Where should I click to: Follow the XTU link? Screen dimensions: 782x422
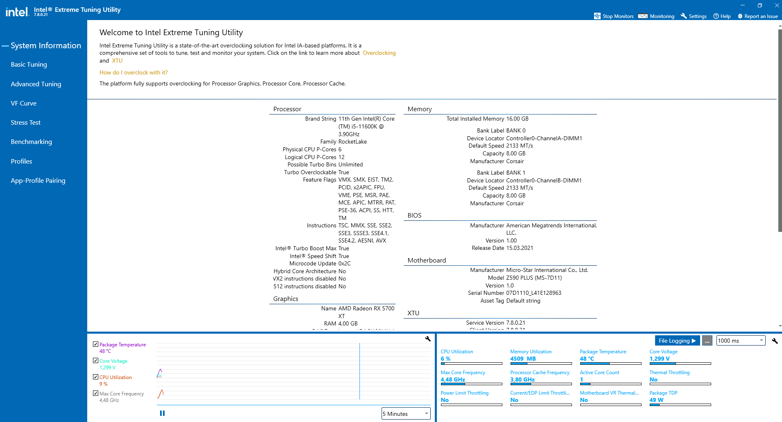[x=117, y=61]
